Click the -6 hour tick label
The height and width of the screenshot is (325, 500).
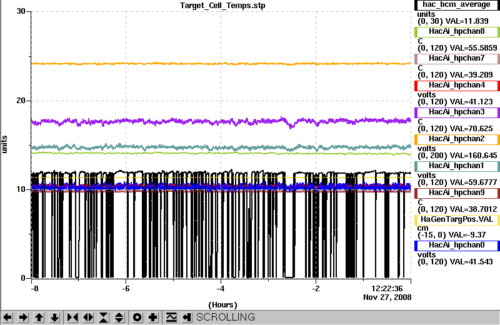coord(126,289)
